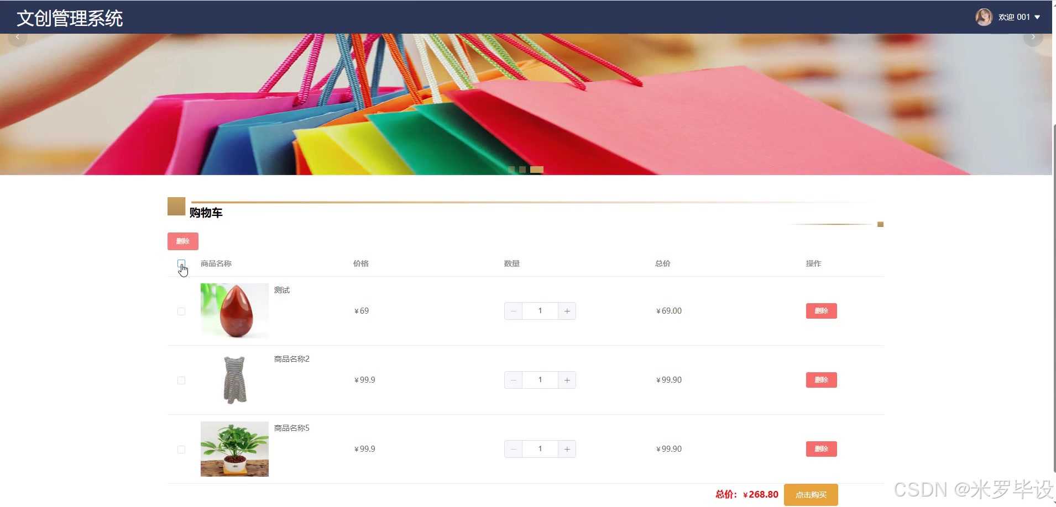Click the 测试 product name text

click(x=282, y=290)
